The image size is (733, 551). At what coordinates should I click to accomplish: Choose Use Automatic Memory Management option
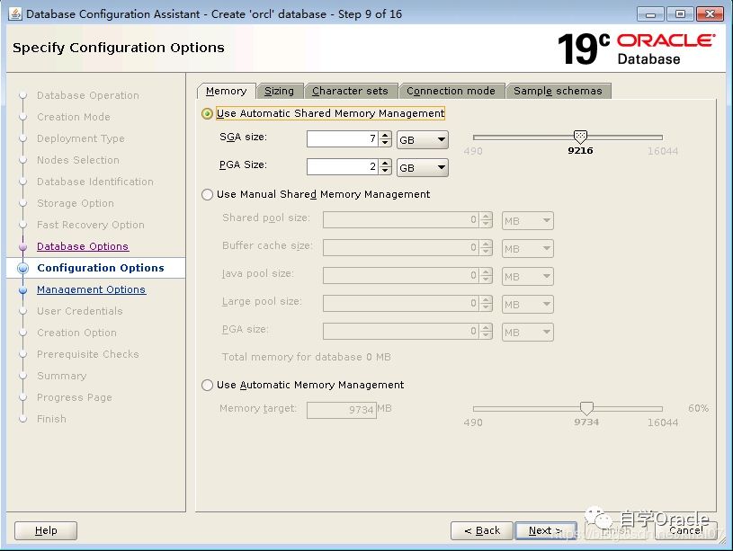(208, 385)
